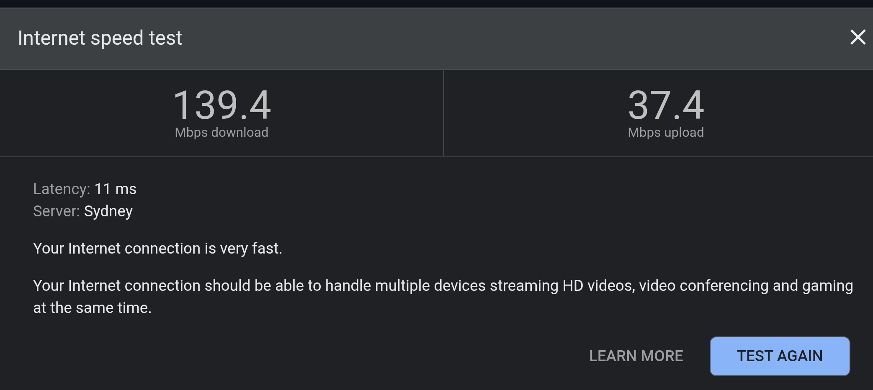This screenshot has width=873, height=390.
Task: Click the Internet speed test title
Action: tap(100, 38)
